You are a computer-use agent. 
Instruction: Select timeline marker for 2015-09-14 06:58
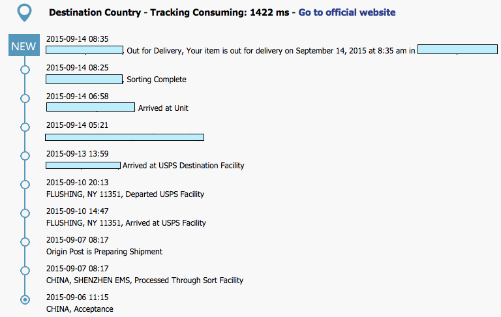coord(25,98)
